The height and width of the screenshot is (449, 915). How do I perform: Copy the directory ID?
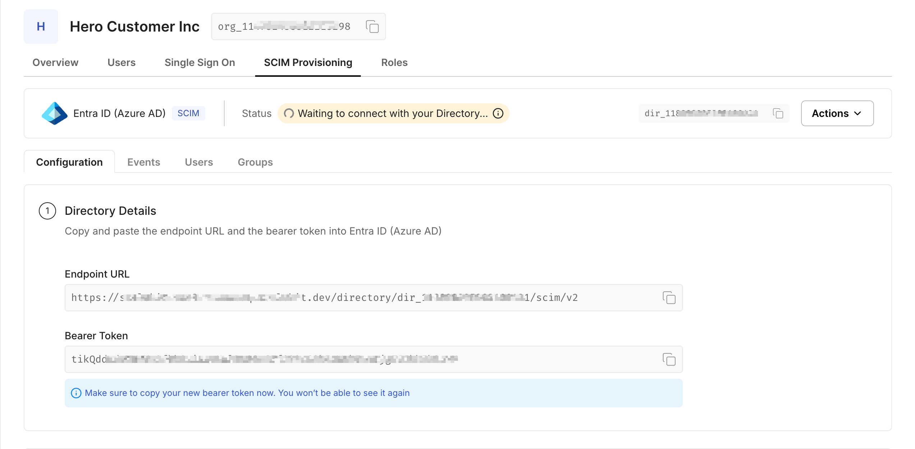pyautogui.click(x=778, y=113)
